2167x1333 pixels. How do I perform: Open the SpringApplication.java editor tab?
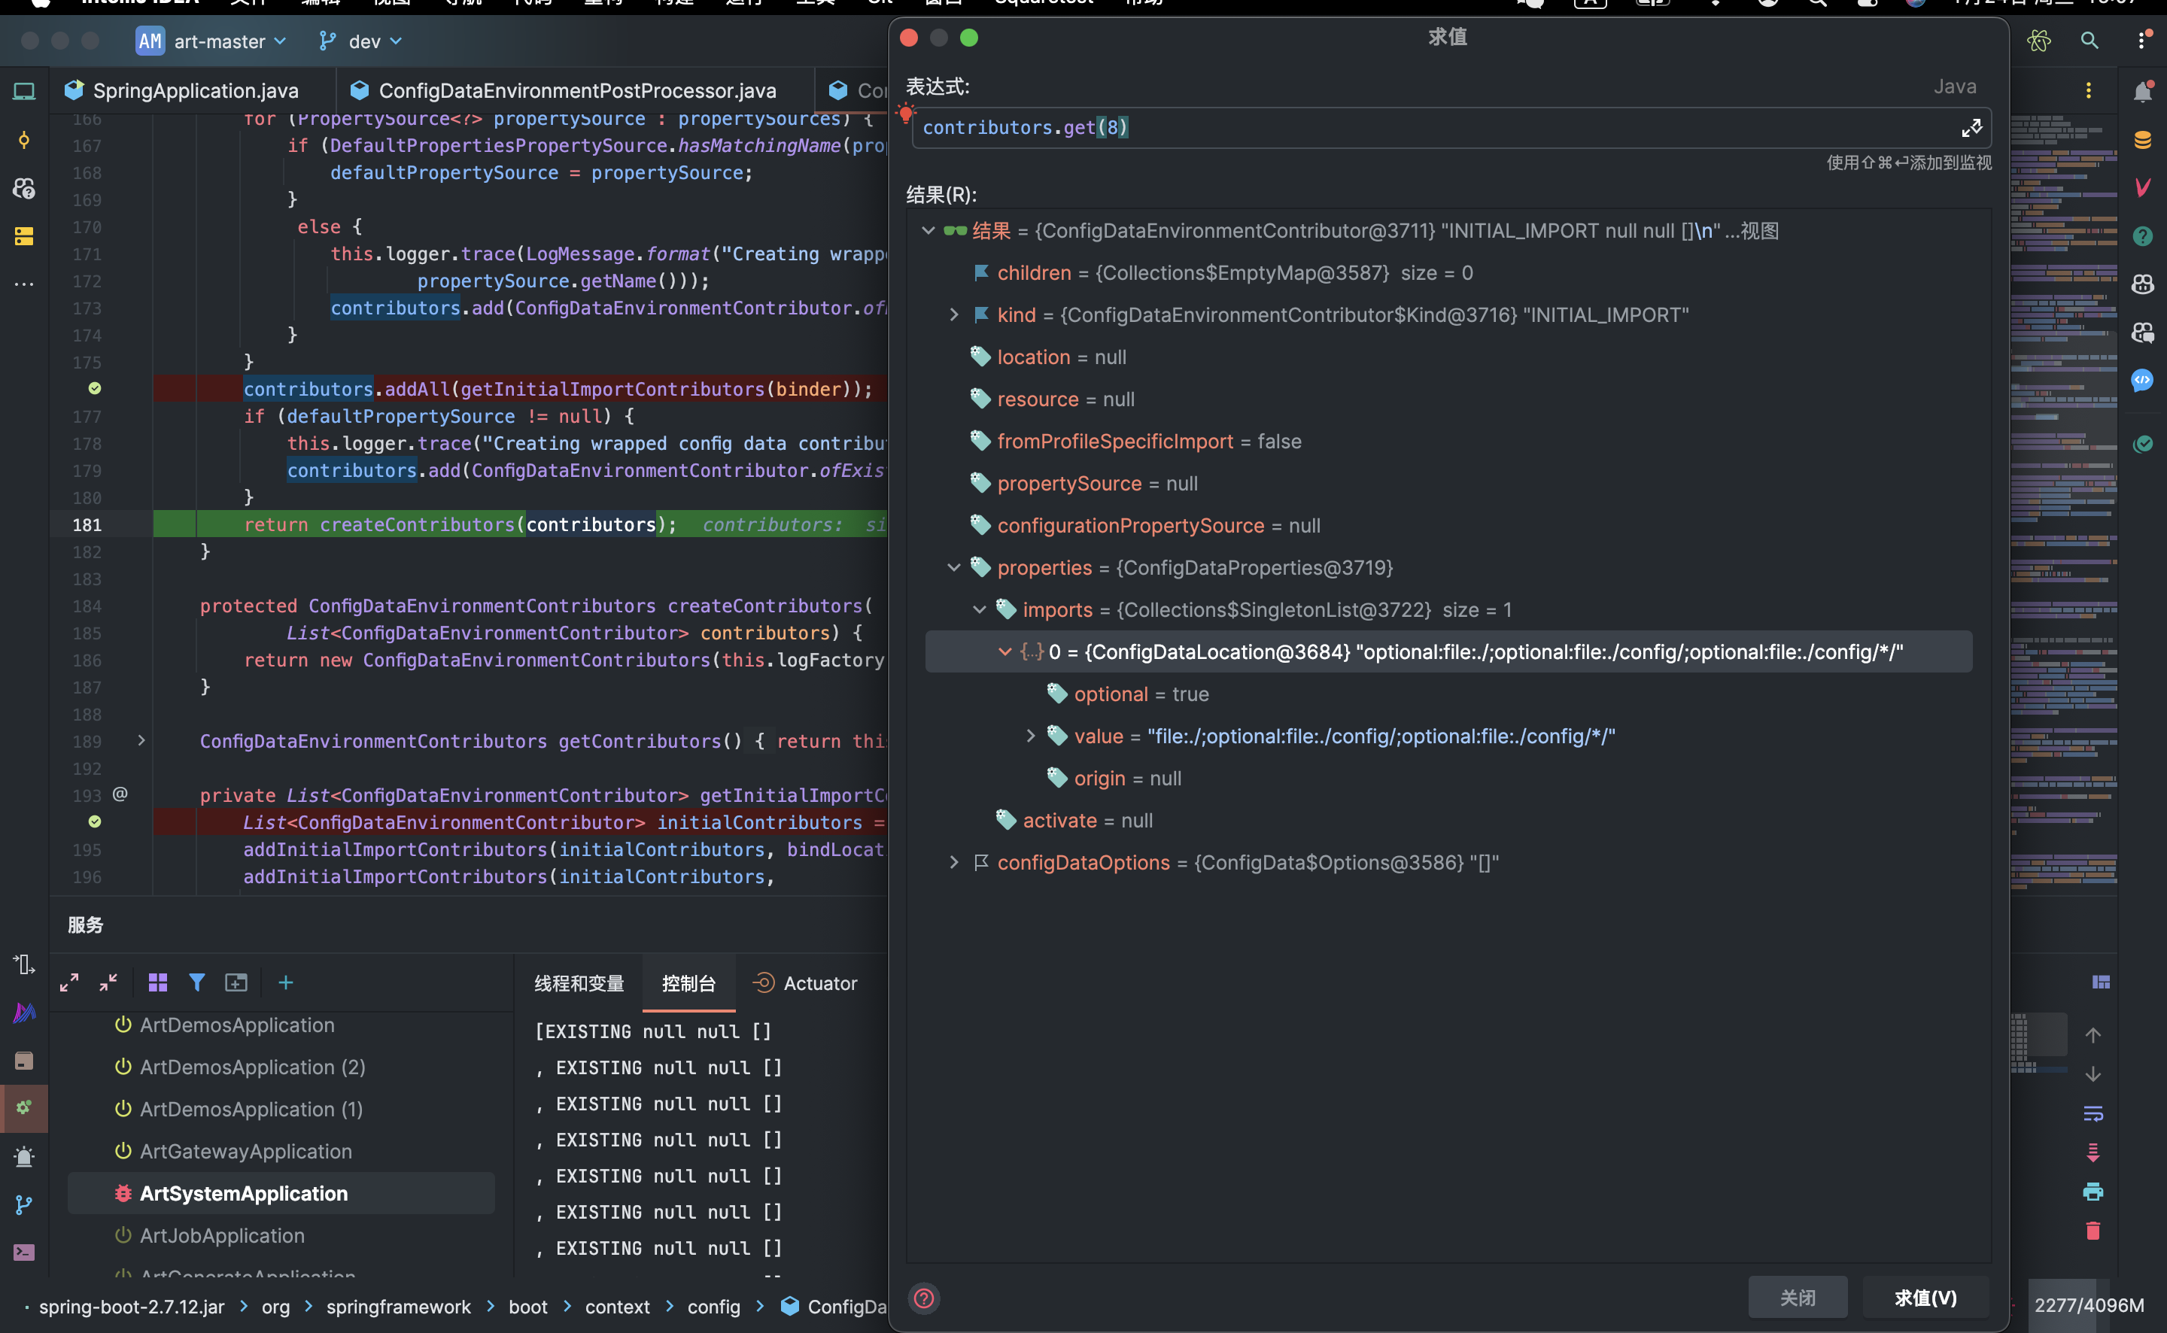pyautogui.click(x=195, y=91)
